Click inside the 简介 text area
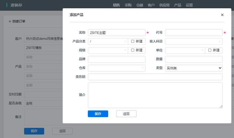This screenshot has height=138, width=234. (155, 95)
